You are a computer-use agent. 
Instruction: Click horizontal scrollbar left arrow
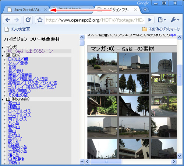[x=87, y=161]
